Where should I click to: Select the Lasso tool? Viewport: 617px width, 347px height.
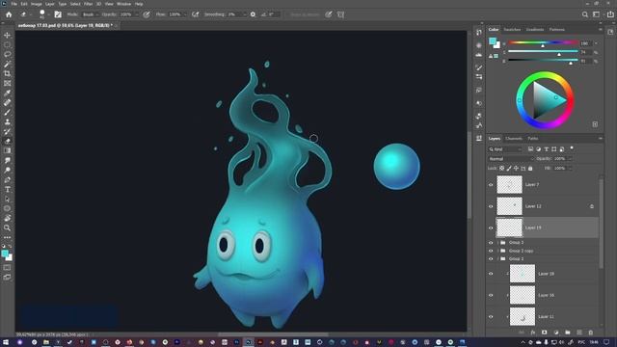(x=7, y=54)
